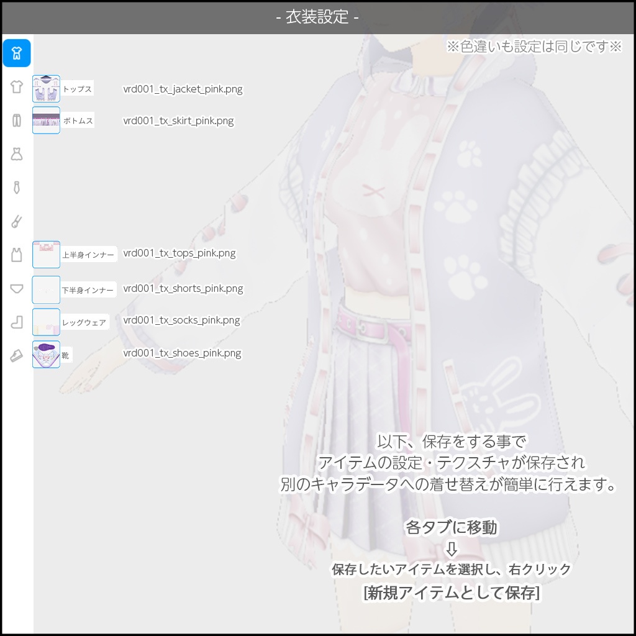Viewport: 636px width, 636px height.
Task: Select the necktie category icon
Action: 17,186
